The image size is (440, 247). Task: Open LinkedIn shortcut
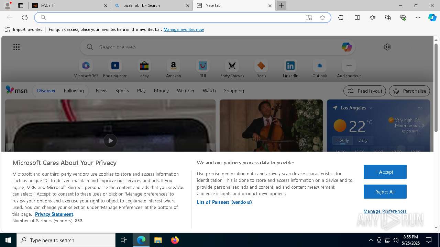290,69
